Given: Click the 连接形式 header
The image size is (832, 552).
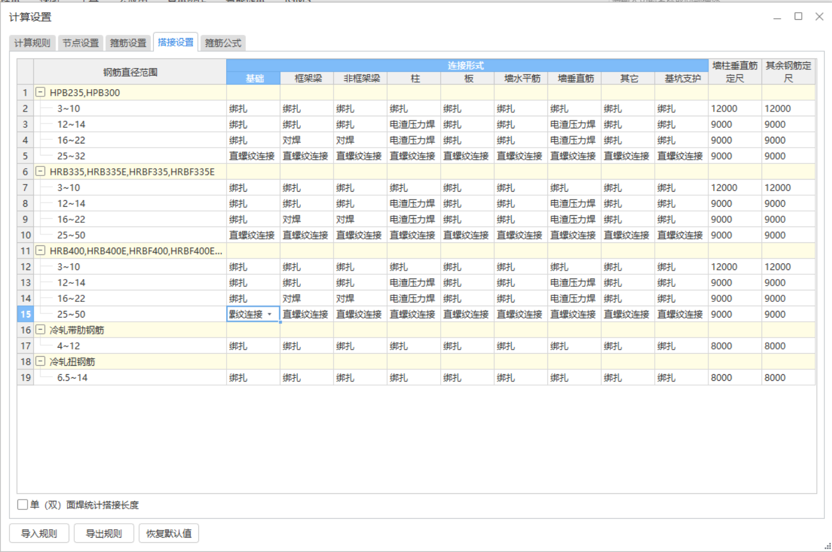Looking at the screenshot, I should [467, 65].
